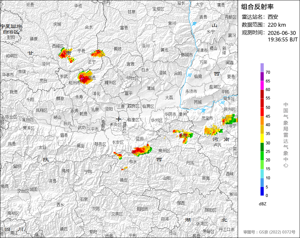Screen dimensions: 300x238
Task: Click the '兴平市' map label
Action: (x=93, y=129)
